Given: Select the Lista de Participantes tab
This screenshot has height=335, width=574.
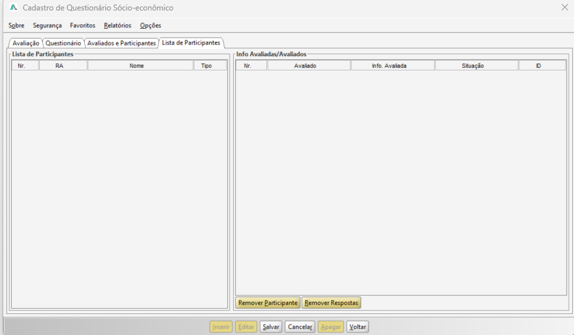Looking at the screenshot, I should [x=191, y=43].
